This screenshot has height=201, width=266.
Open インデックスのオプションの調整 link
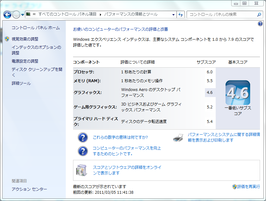(x=36, y=50)
